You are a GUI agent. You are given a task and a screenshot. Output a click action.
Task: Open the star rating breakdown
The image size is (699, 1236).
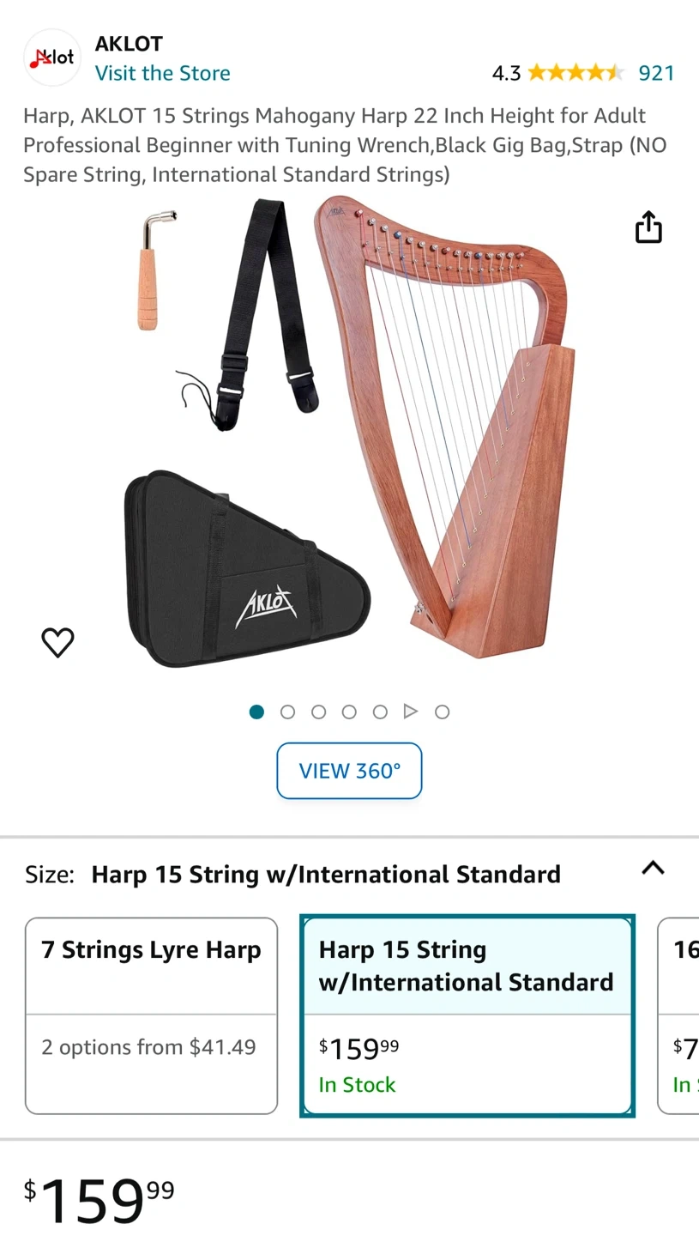[576, 73]
